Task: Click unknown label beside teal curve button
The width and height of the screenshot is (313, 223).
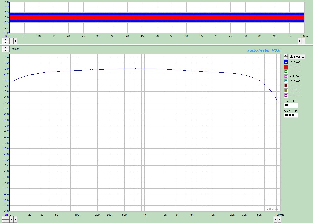Action: coord(295,81)
